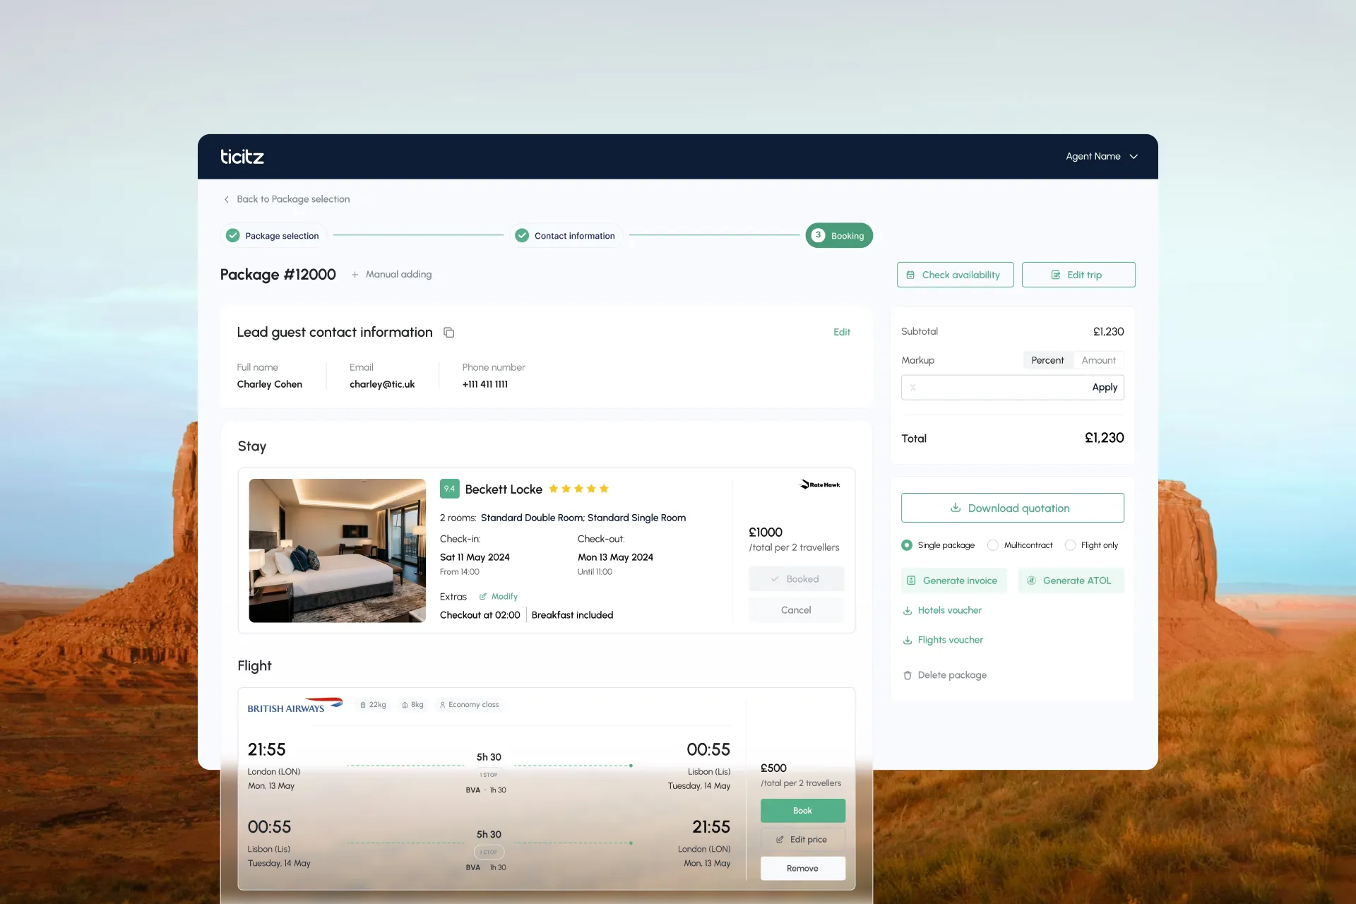Delete the package
1356x904 pixels.
click(x=945, y=675)
